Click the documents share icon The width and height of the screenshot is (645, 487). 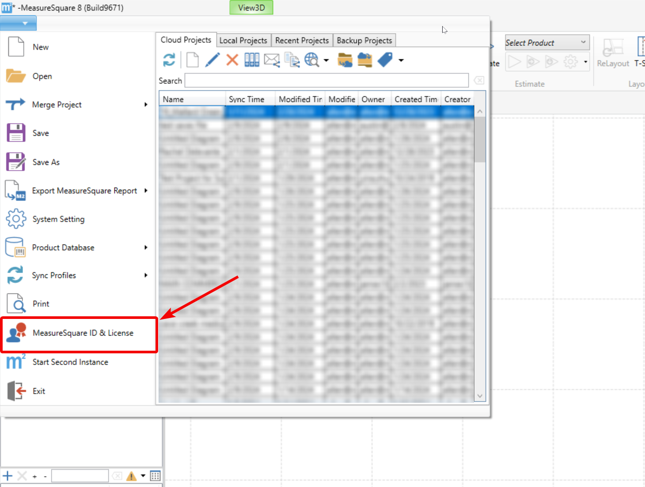[x=292, y=60]
